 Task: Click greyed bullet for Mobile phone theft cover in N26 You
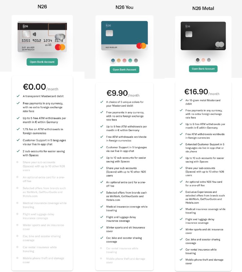(101, 258)
